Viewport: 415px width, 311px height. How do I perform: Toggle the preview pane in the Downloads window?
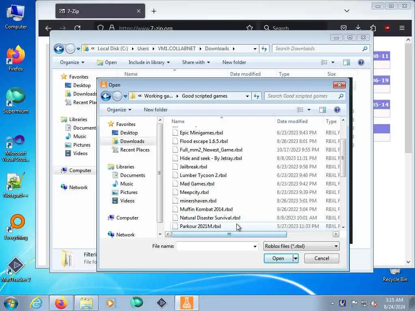tap(347, 62)
